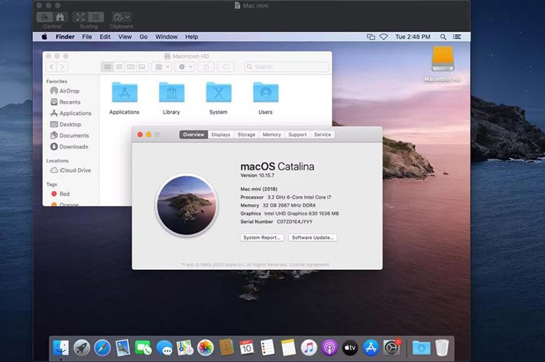Switch to Observe mode binoculars icon
This screenshot has height=362, width=545.
pyautogui.click(x=60, y=17)
